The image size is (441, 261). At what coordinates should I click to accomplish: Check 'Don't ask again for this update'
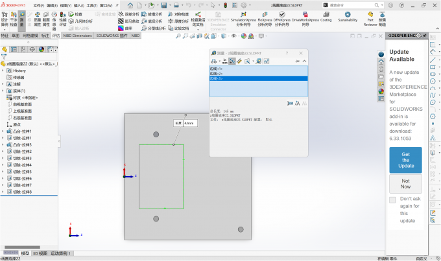(392, 199)
